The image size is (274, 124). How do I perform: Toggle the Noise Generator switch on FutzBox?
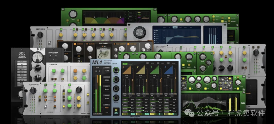(x=115, y=44)
